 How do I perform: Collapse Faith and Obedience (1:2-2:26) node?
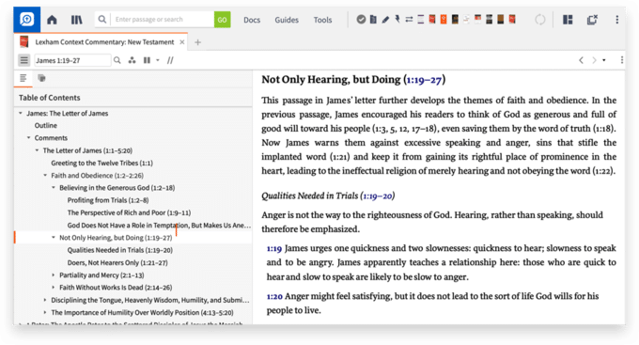click(45, 175)
